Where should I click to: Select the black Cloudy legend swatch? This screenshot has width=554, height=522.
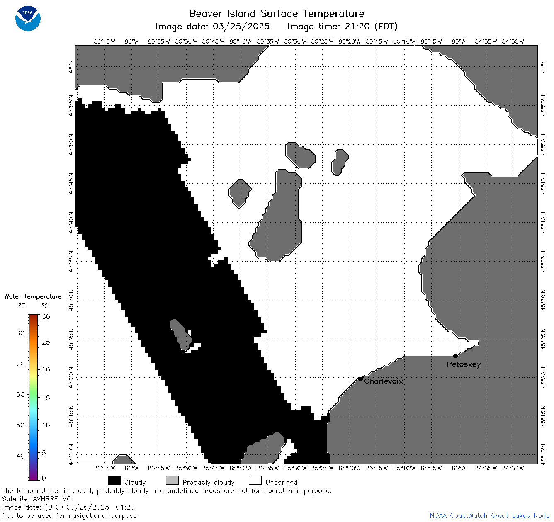(114, 481)
